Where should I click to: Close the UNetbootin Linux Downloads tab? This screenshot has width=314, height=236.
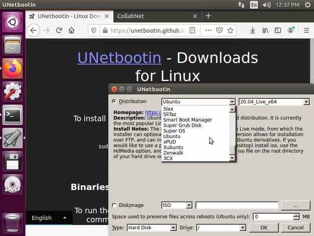pos(107,16)
